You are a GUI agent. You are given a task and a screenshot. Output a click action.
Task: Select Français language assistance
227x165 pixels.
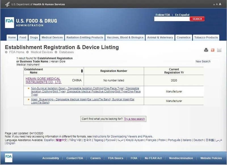(x=151, y=140)
